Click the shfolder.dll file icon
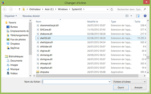 coord(38,47)
